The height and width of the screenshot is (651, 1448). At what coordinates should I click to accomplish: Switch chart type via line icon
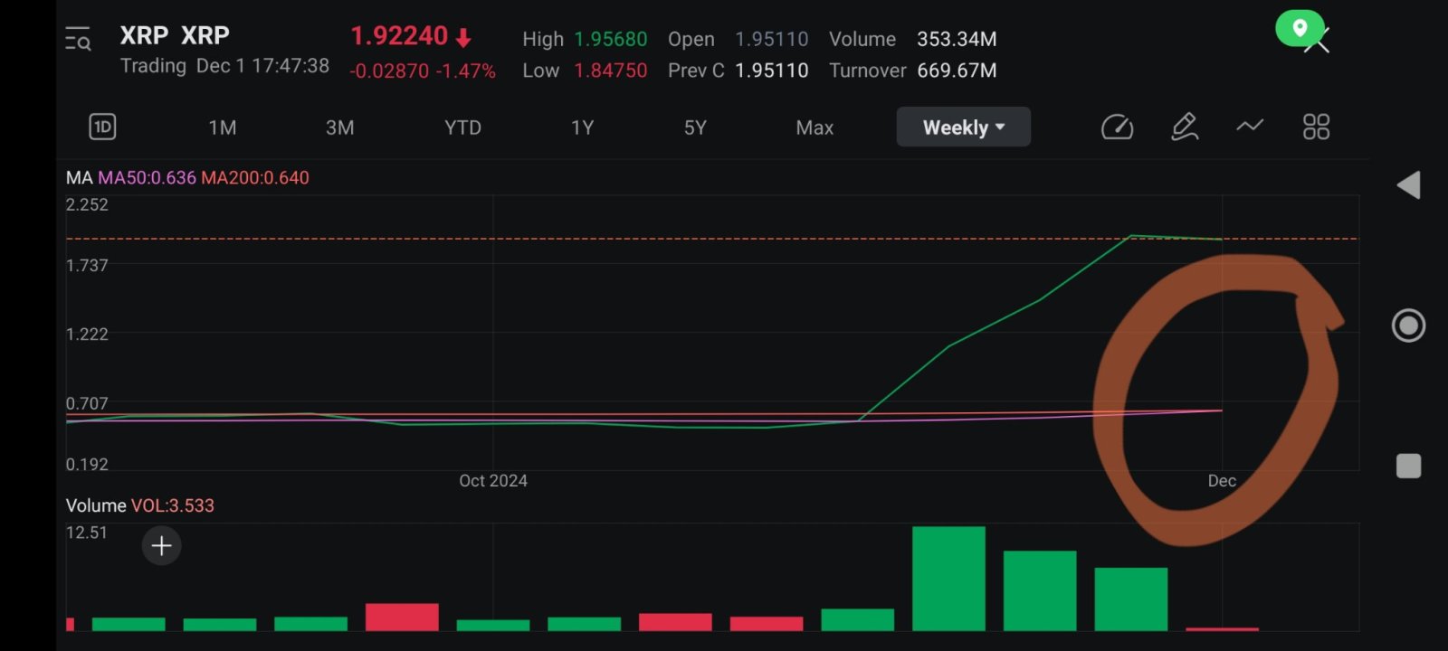tap(1250, 126)
